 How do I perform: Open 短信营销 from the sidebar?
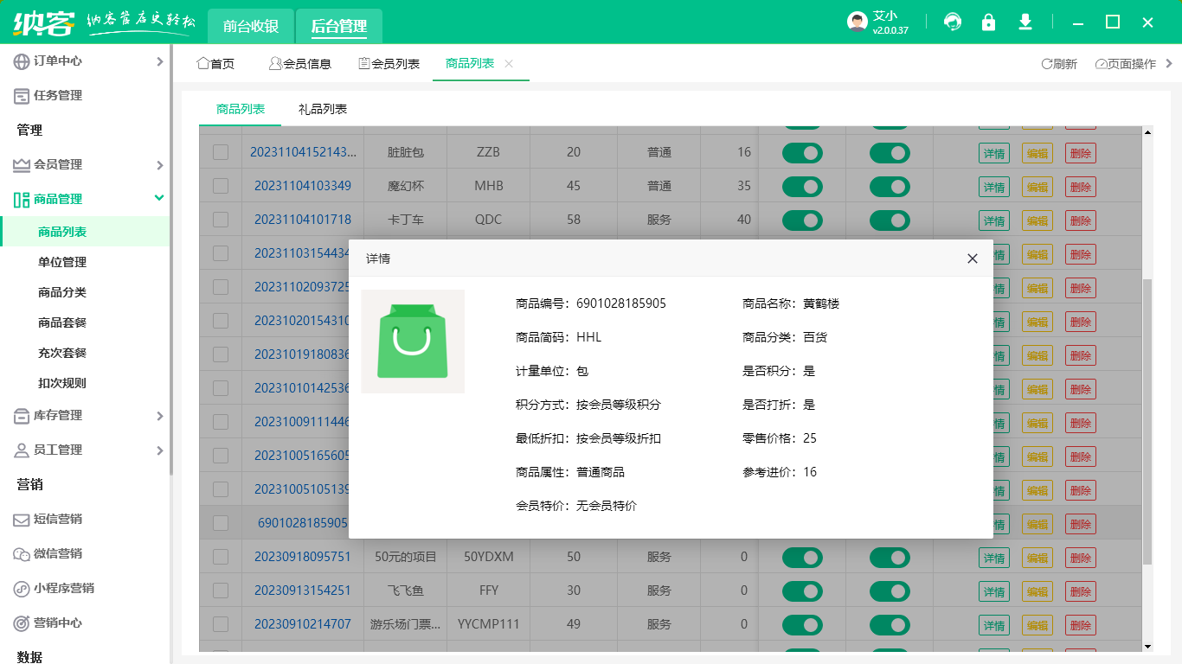(61, 520)
